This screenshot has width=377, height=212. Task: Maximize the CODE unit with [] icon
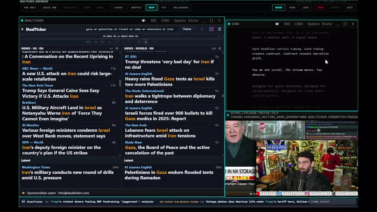345,24
